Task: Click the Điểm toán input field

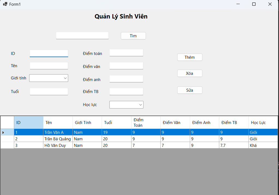Action: pyautogui.click(x=126, y=52)
